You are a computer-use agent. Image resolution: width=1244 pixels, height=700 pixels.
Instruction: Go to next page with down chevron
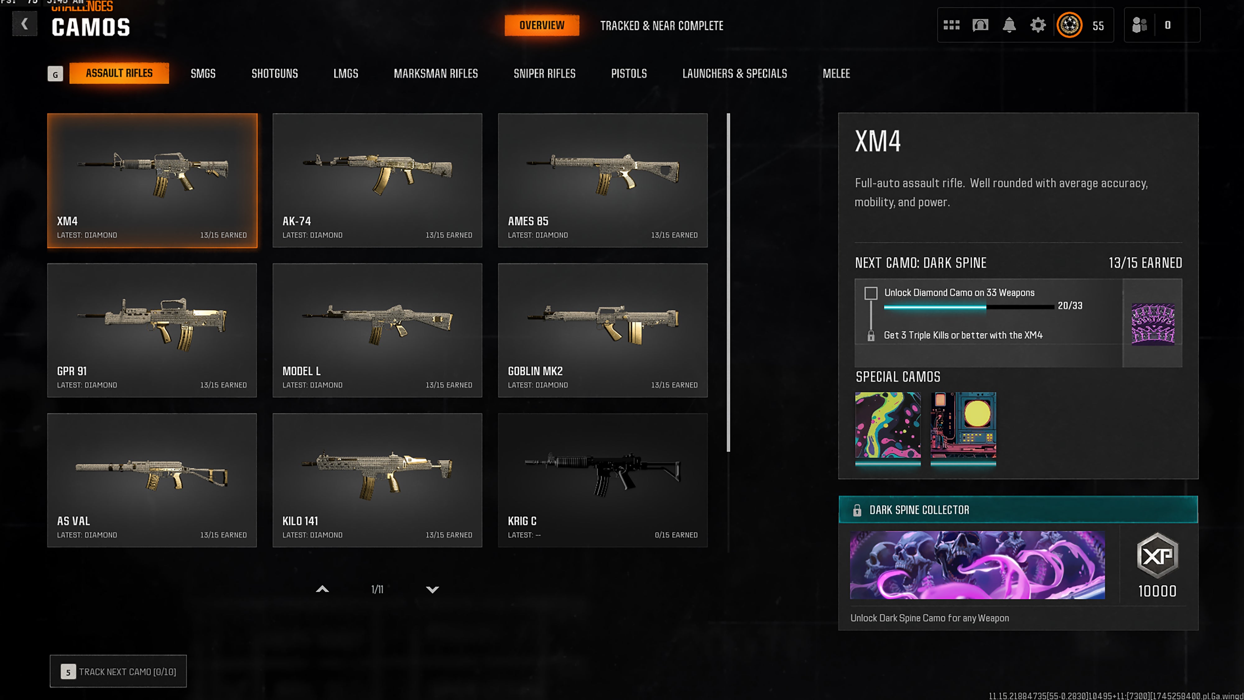point(432,589)
